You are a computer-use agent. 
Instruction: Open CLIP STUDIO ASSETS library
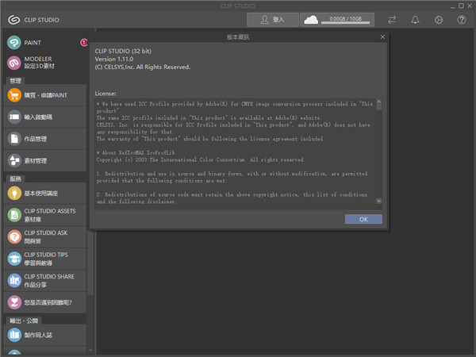click(45, 215)
